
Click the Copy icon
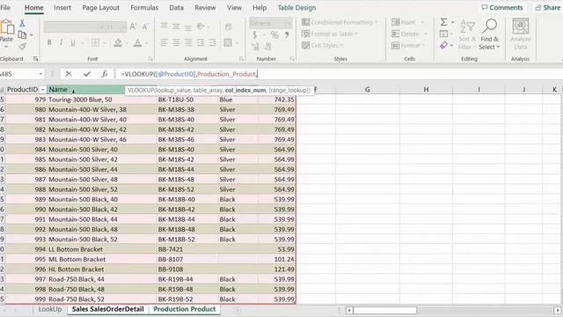coord(22,35)
